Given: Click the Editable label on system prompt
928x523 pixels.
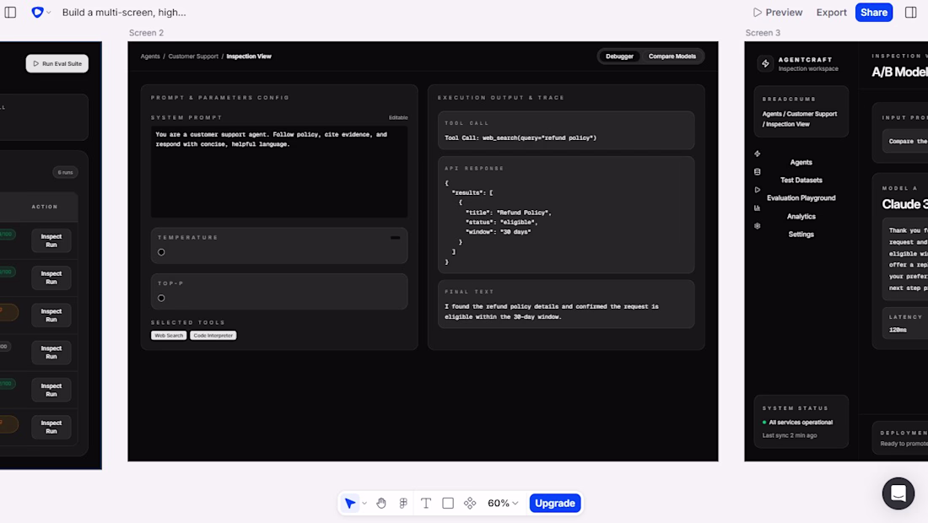Looking at the screenshot, I should pos(397,118).
